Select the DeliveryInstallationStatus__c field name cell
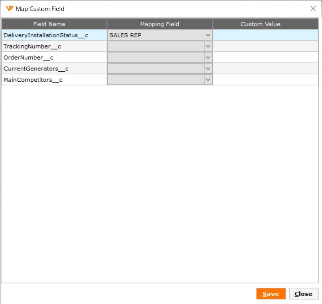 click(54, 35)
